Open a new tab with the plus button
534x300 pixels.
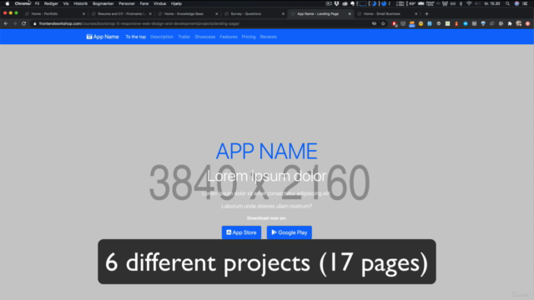click(426, 13)
